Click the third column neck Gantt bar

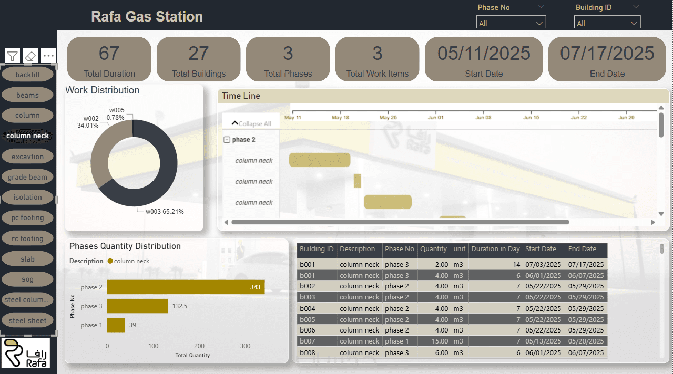(388, 202)
